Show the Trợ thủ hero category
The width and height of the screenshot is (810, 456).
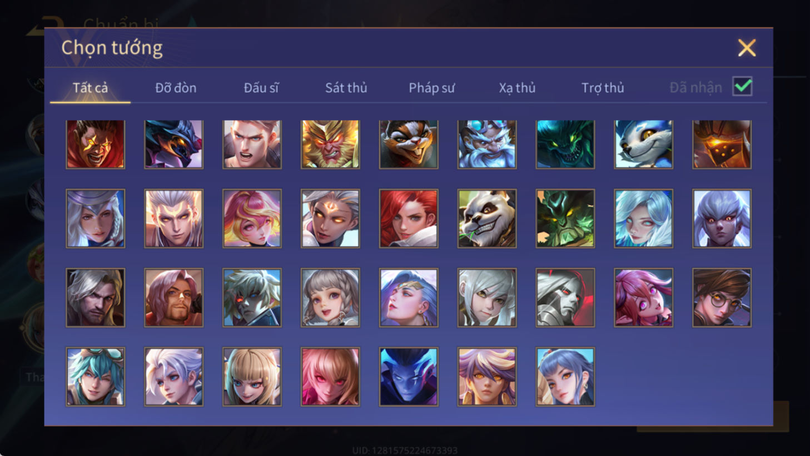[x=603, y=88]
